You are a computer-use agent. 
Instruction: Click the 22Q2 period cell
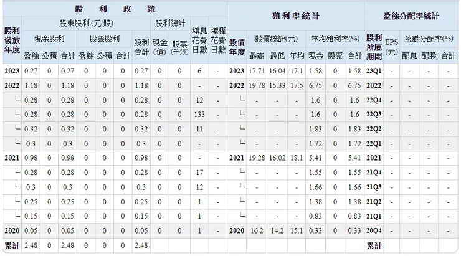[x=374, y=129]
